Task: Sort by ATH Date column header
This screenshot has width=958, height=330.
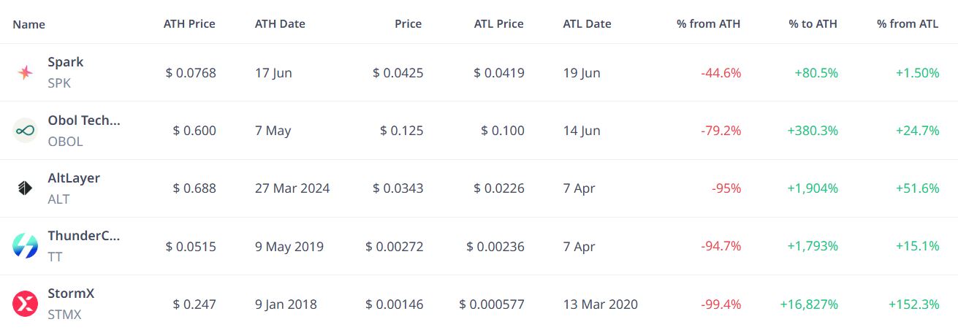Action: [280, 23]
